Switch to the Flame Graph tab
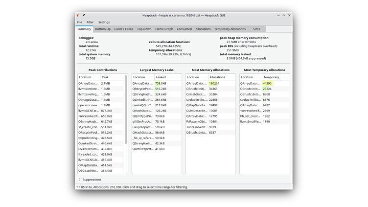Image resolution: width=368 pixels, height=207 pixels. tap(164, 29)
